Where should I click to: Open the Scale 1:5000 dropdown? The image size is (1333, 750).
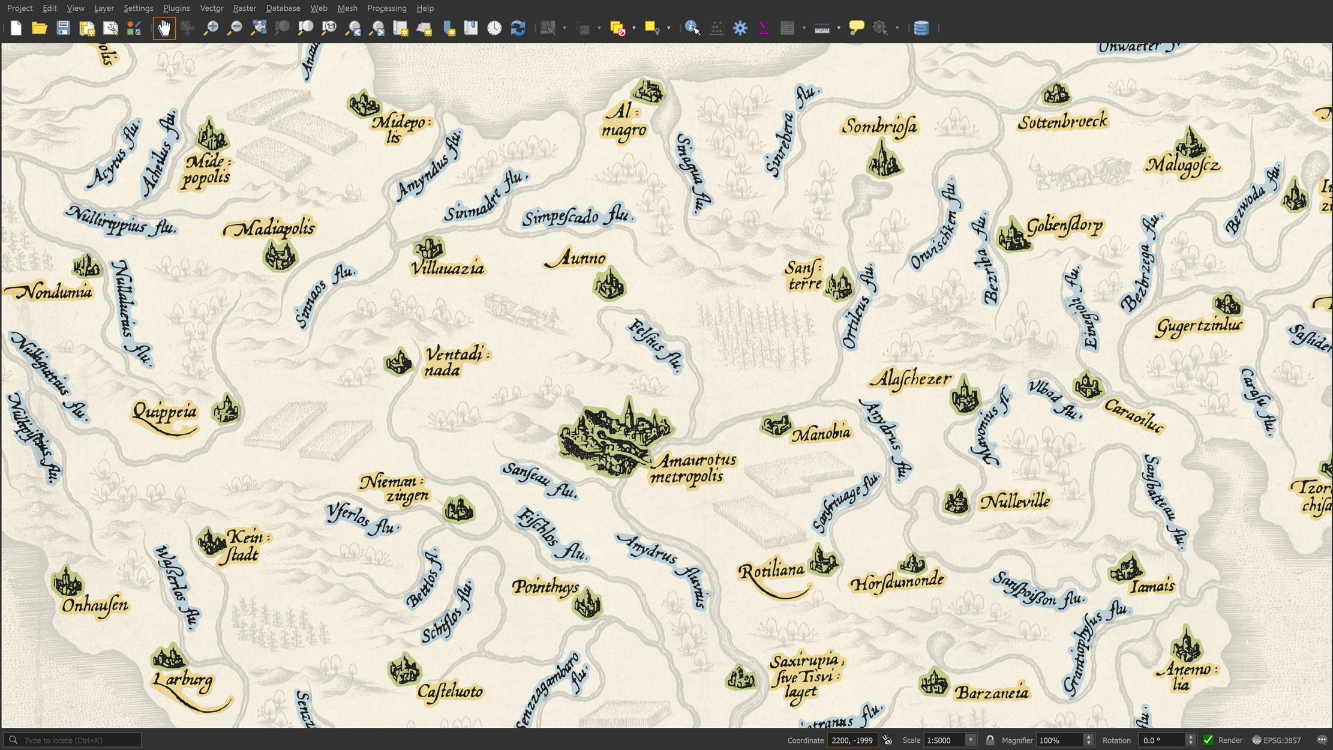[x=970, y=740]
